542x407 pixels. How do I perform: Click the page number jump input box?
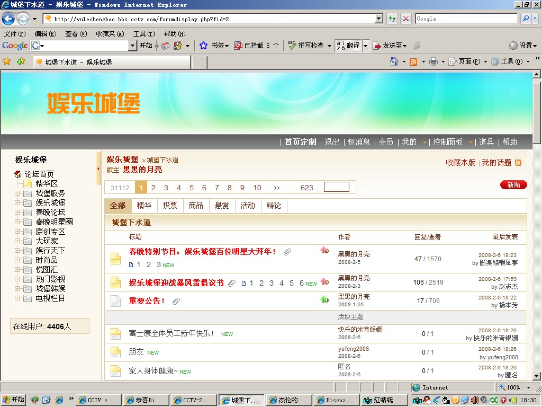(336, 187)
